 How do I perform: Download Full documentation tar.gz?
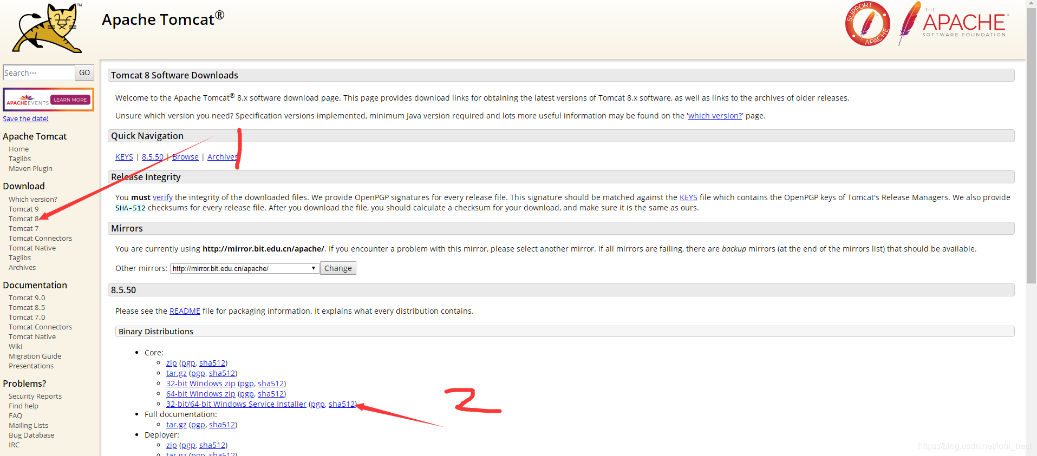[176, 425]
